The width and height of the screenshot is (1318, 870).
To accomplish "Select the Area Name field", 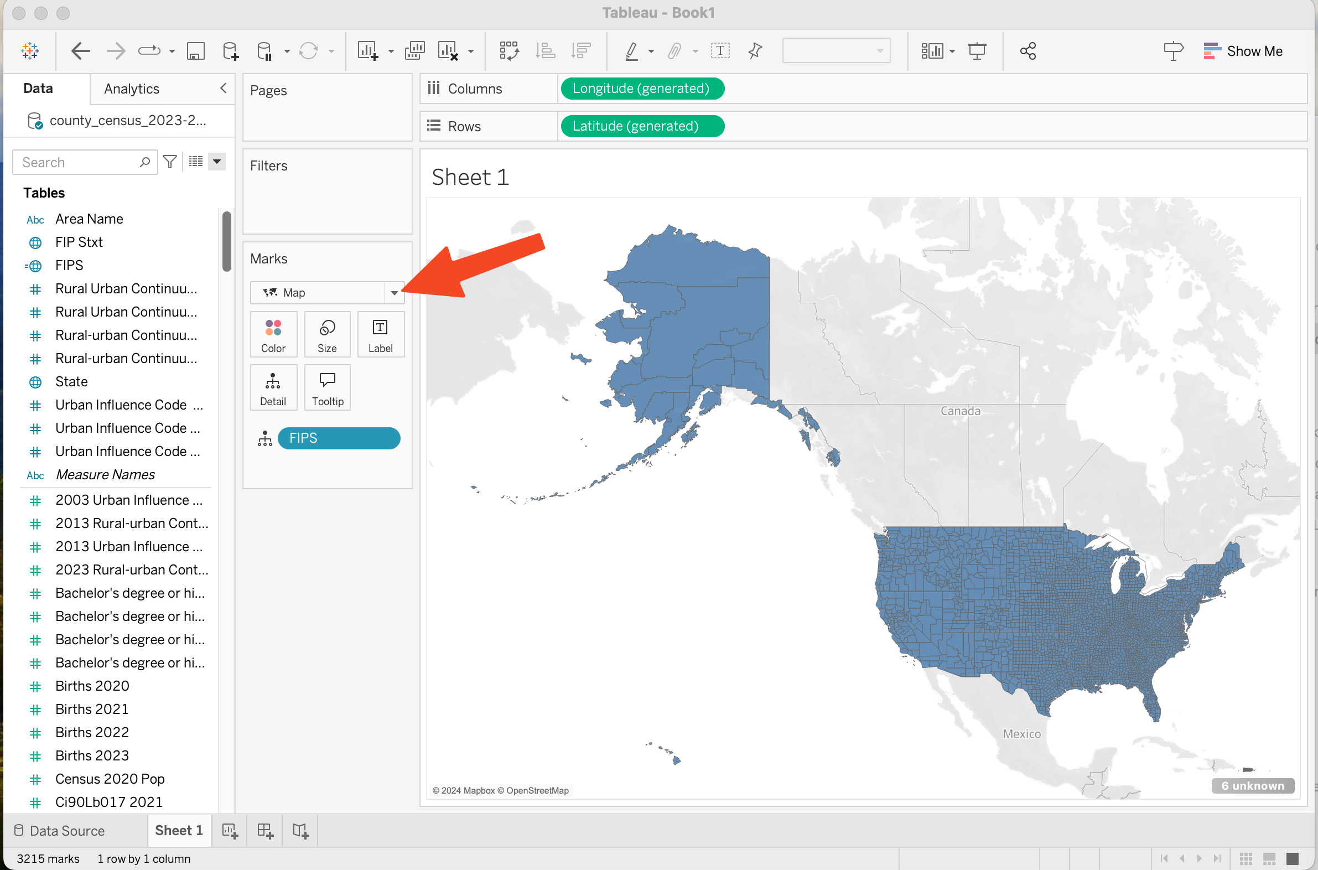I will point(89,219).
